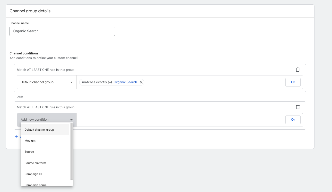Viewport: 332px width, 192px height.
Task: Click the empty condition value area in second group
Action: [181, 120]
